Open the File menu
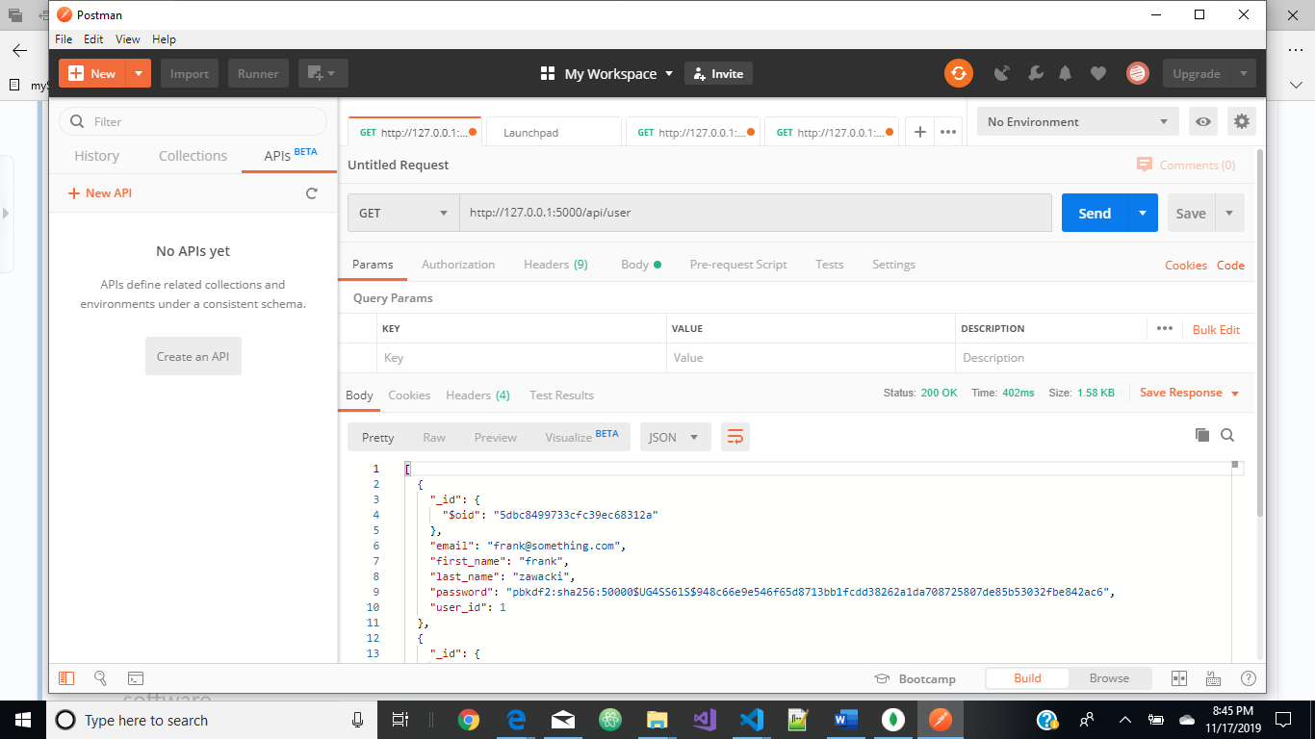This screenshot has height=739, width=1315. tap(64, 39)
